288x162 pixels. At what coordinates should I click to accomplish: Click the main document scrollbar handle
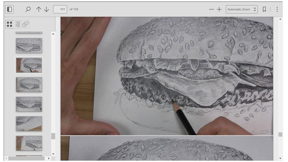280,134
